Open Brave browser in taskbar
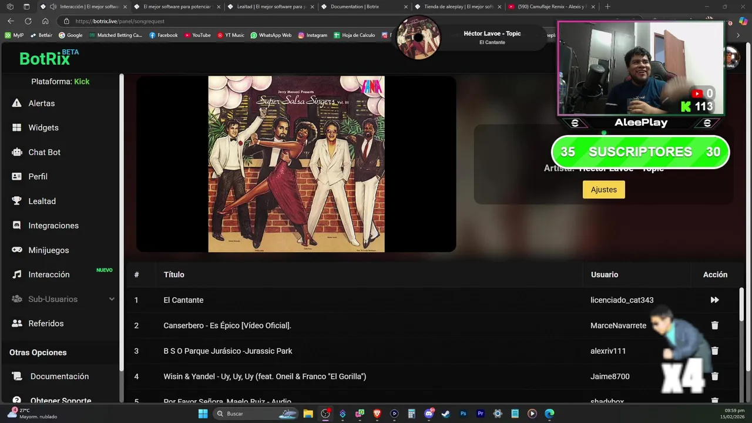 377,414
